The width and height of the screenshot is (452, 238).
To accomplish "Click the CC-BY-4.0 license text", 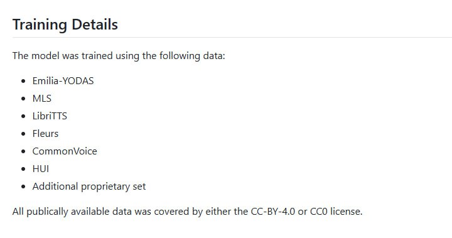I will tap(272, 212).
